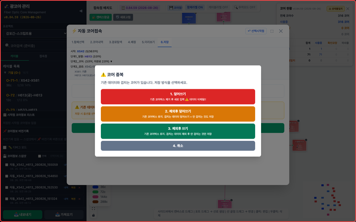356x222 pixels.
Task: Click the pink 144c legend swatch
Action: (95, 197)
